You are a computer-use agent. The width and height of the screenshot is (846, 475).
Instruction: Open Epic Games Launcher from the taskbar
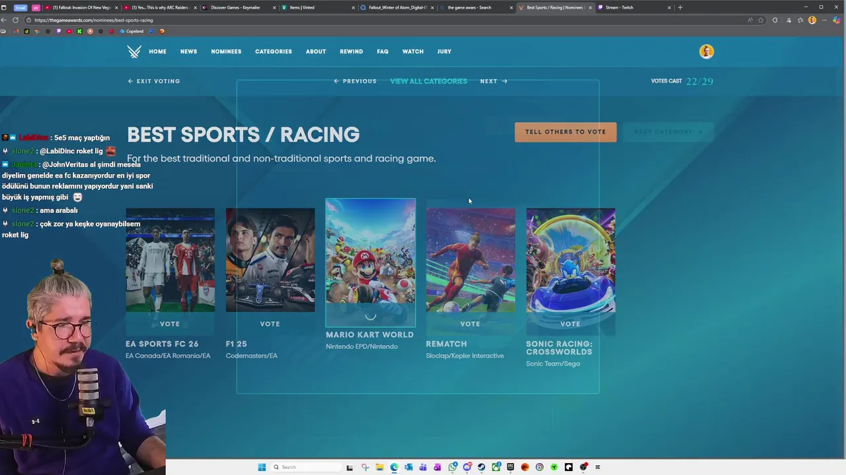(510, 467)
